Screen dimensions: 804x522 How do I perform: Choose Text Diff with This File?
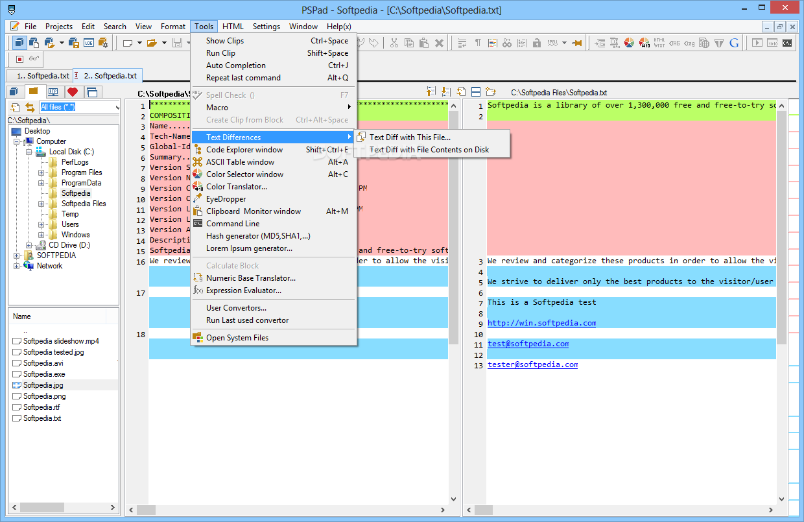click(x=432, y=137)
